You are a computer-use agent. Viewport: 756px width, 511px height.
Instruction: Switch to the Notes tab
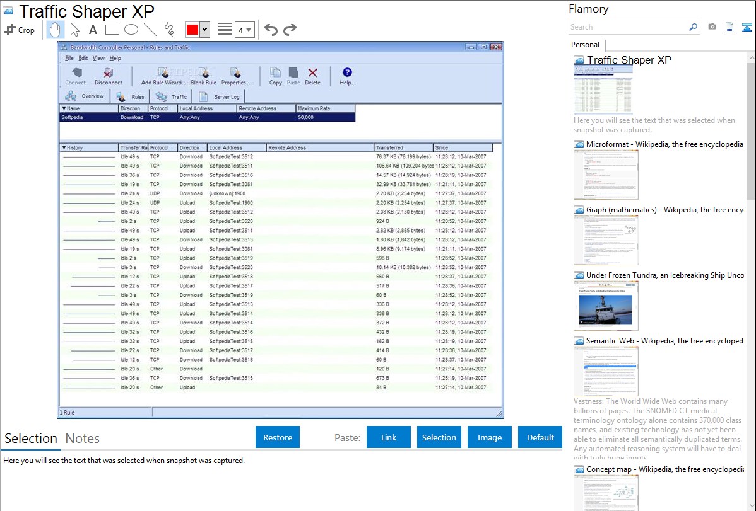pos(83,439)
